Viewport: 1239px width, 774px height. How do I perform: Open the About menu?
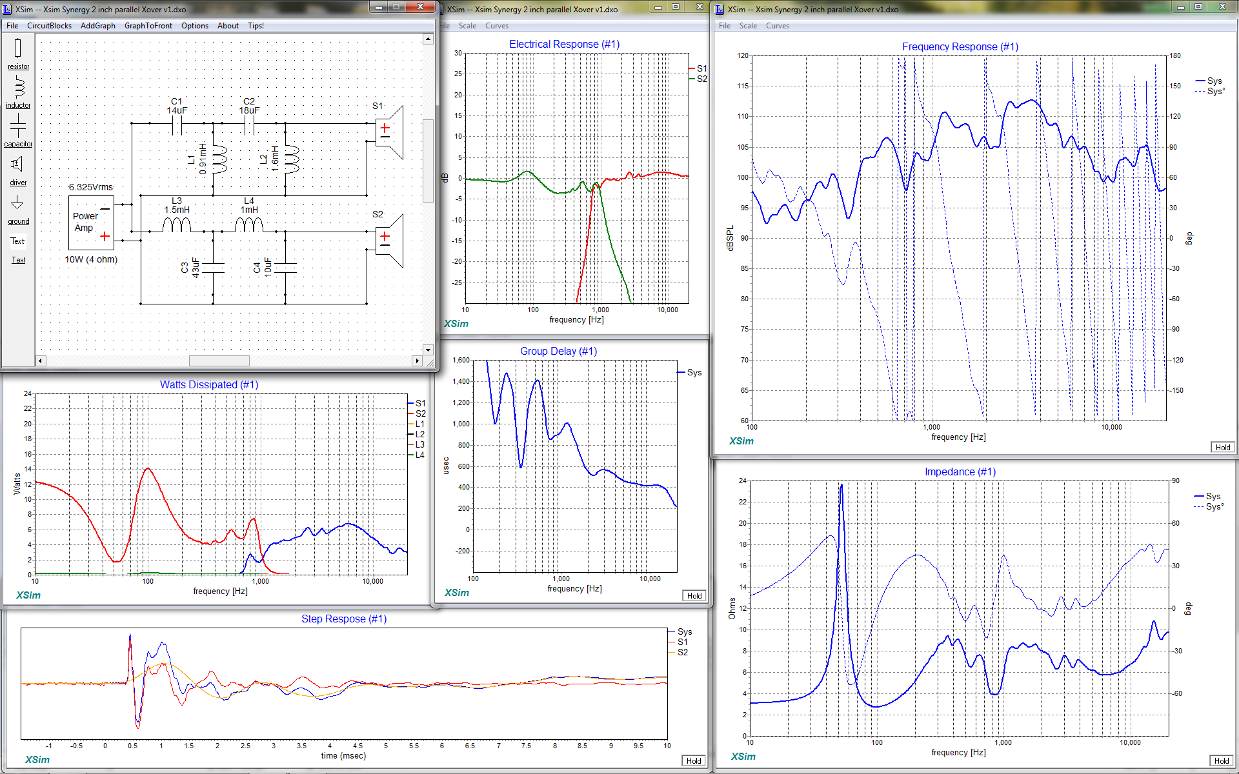tap(228, 26)
